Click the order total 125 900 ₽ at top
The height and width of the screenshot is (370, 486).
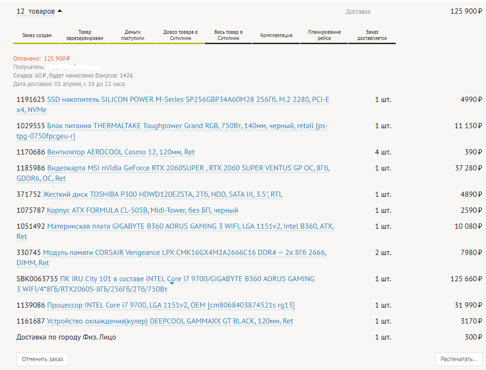pos(466,11)
